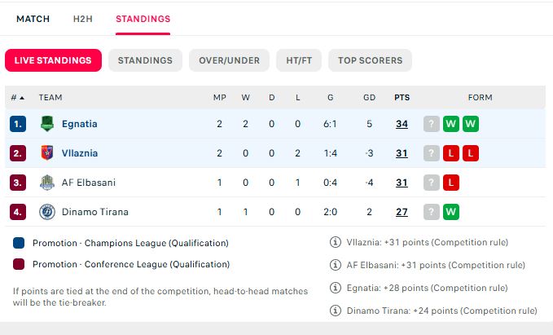Viewport: 553px width, 335px height.
Task: Click Egnatia's latest green W form badge
Action: [451, 124]
